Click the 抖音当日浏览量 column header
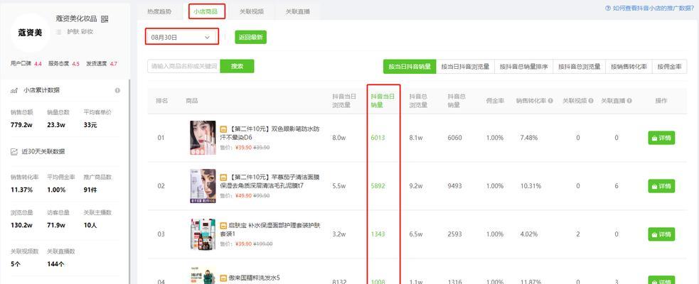This screenshot has height=284, width=699. click(344, 101)
